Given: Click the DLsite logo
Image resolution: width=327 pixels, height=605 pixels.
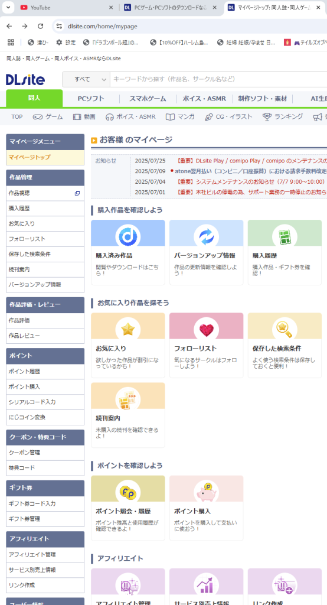Looking at the screenshot, I should coord(25,80).
